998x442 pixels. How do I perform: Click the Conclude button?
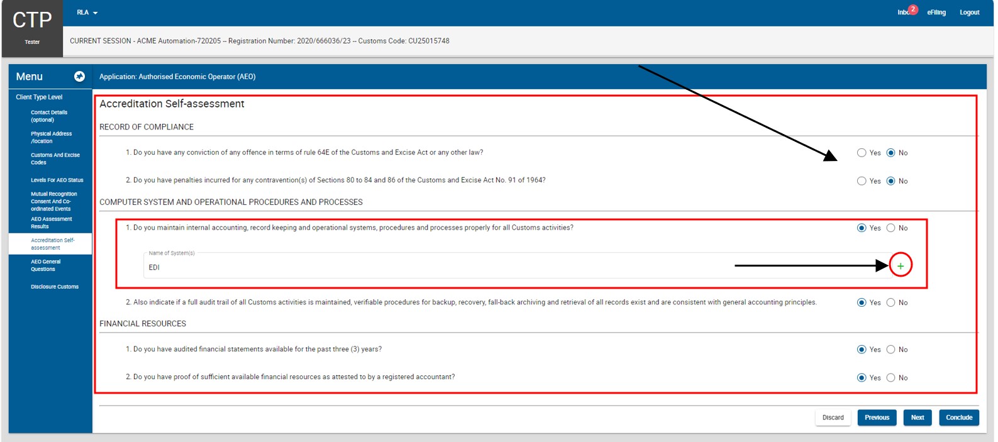959,417
